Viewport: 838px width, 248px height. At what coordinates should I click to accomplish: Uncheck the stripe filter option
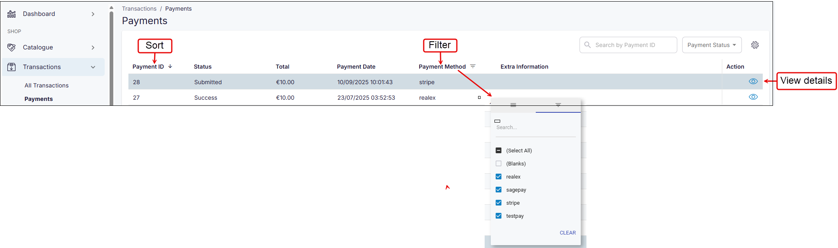(499, 203)
